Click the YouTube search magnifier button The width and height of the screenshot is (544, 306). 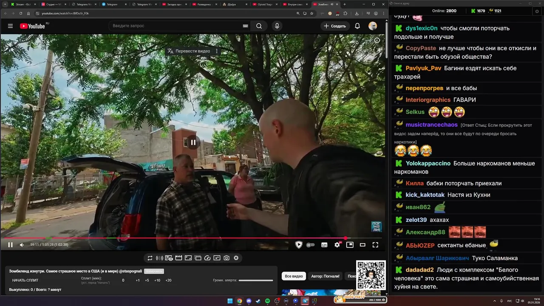(x=259, y=26)
